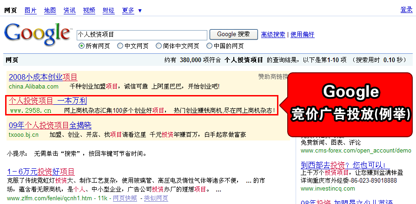Open the 个人投资项目 一本万利 ad link
This screenshot has height=204, width=416.
(48, 101)
